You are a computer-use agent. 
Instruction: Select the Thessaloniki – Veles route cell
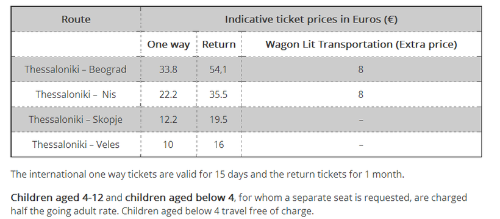pyautogui.click(x=76, y=145)
